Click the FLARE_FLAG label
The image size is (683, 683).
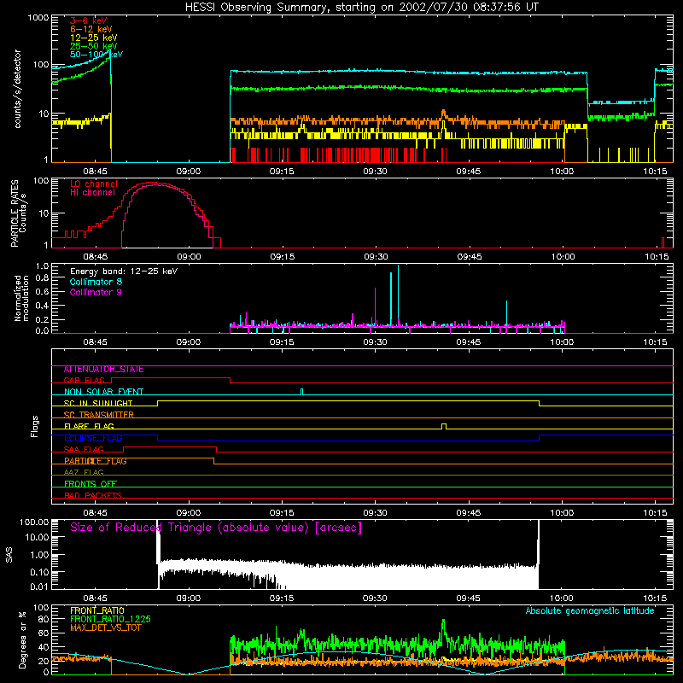coord(89,426)
